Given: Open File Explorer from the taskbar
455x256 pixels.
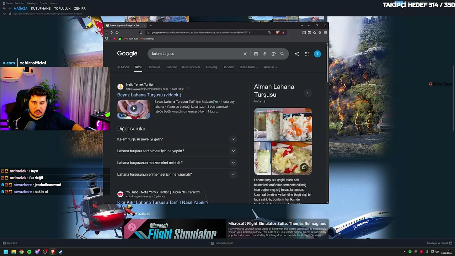Looking at the screenshot, I should (14, 252).
